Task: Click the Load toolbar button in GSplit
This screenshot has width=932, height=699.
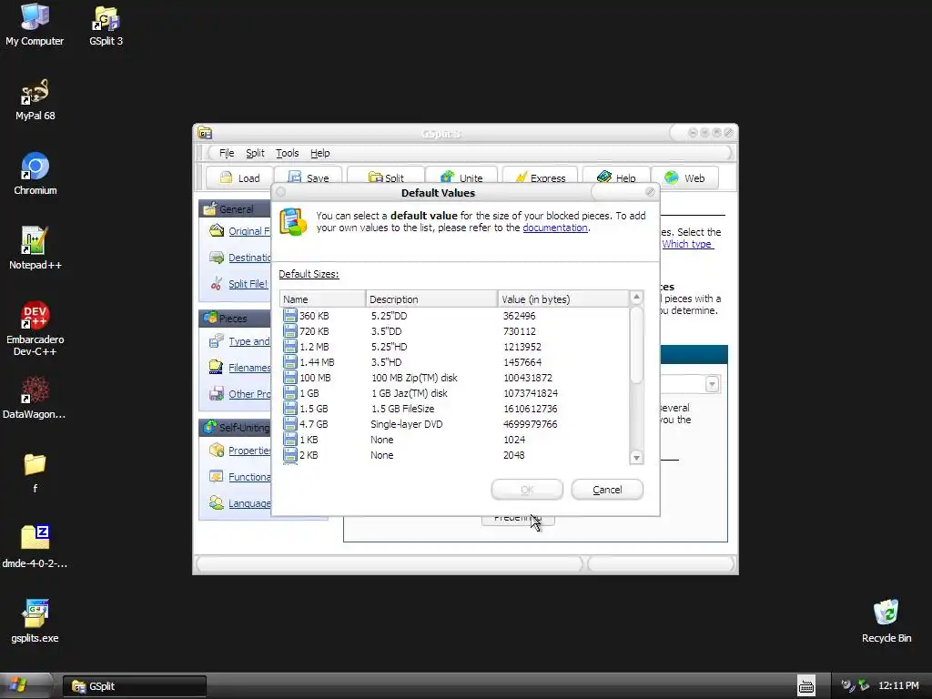Action: coord(239,177)
